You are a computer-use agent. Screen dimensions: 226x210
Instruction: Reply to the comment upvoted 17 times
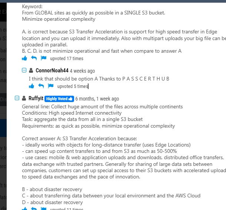pyautogui.click(x=34, y=58)
